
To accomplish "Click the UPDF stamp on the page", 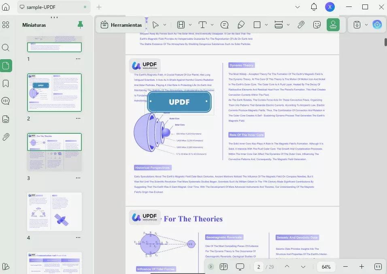I will (179, 102).
